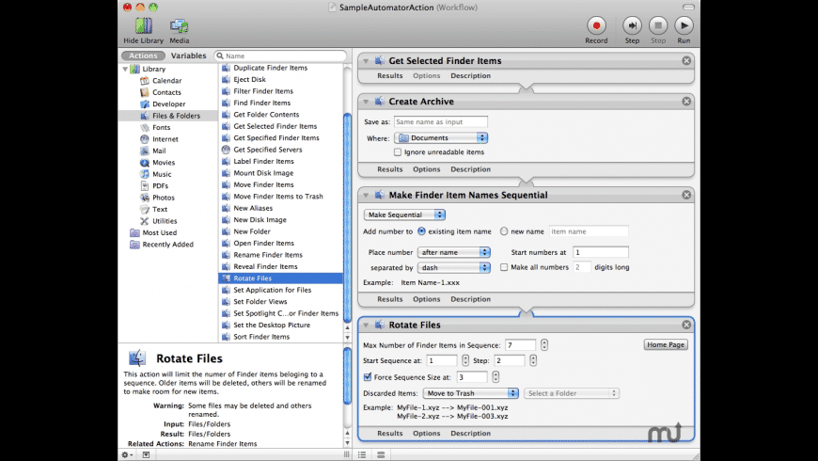Select the Calendar library category
818x461 pixels.
(166, 81)
